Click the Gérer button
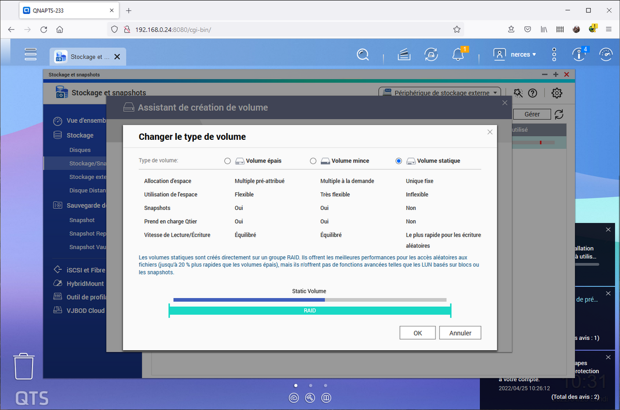Screen dimensions: 620x410 pyautogui.click(x=532, y=114)
